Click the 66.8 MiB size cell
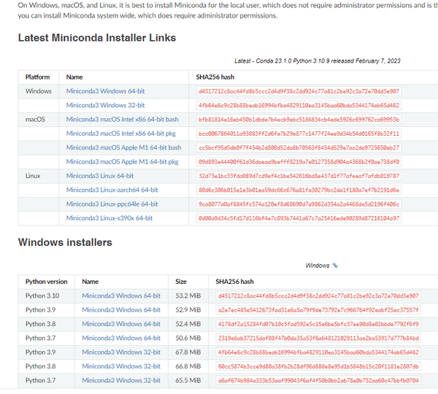Viewport: 438px width, 394px height. [188, 366]
